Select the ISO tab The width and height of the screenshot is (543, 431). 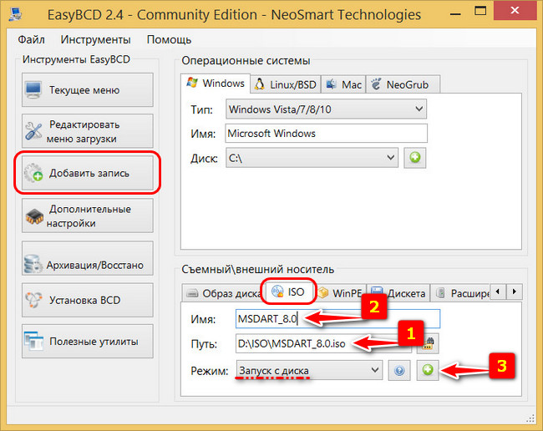(288, 292)
